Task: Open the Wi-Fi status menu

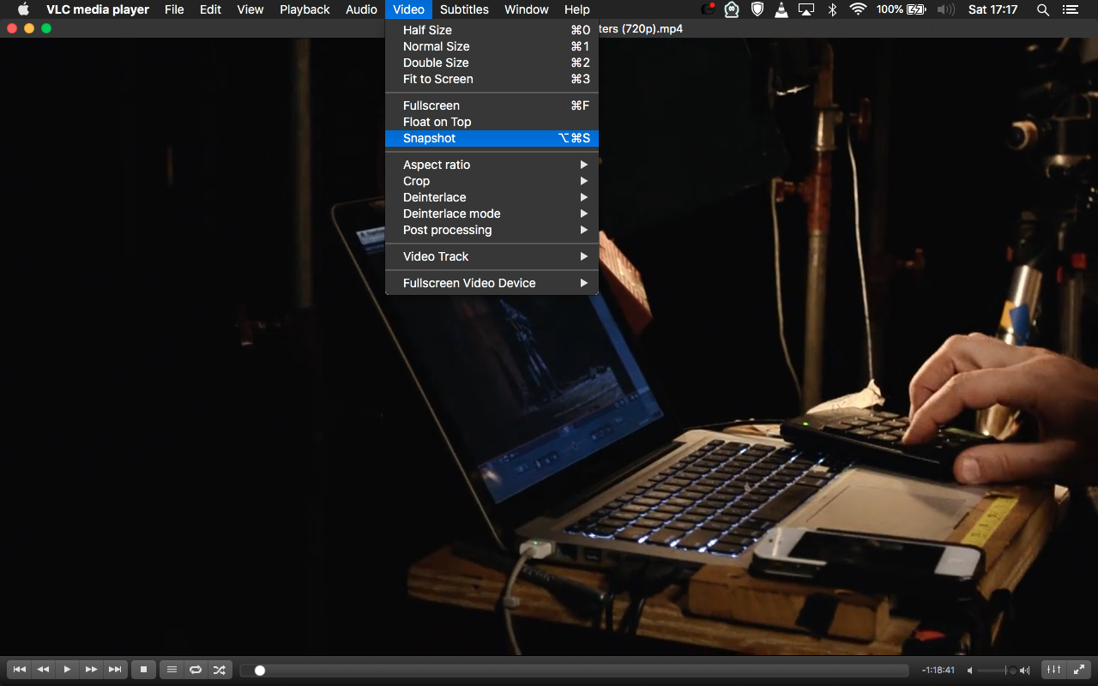Action: [858, 9]
